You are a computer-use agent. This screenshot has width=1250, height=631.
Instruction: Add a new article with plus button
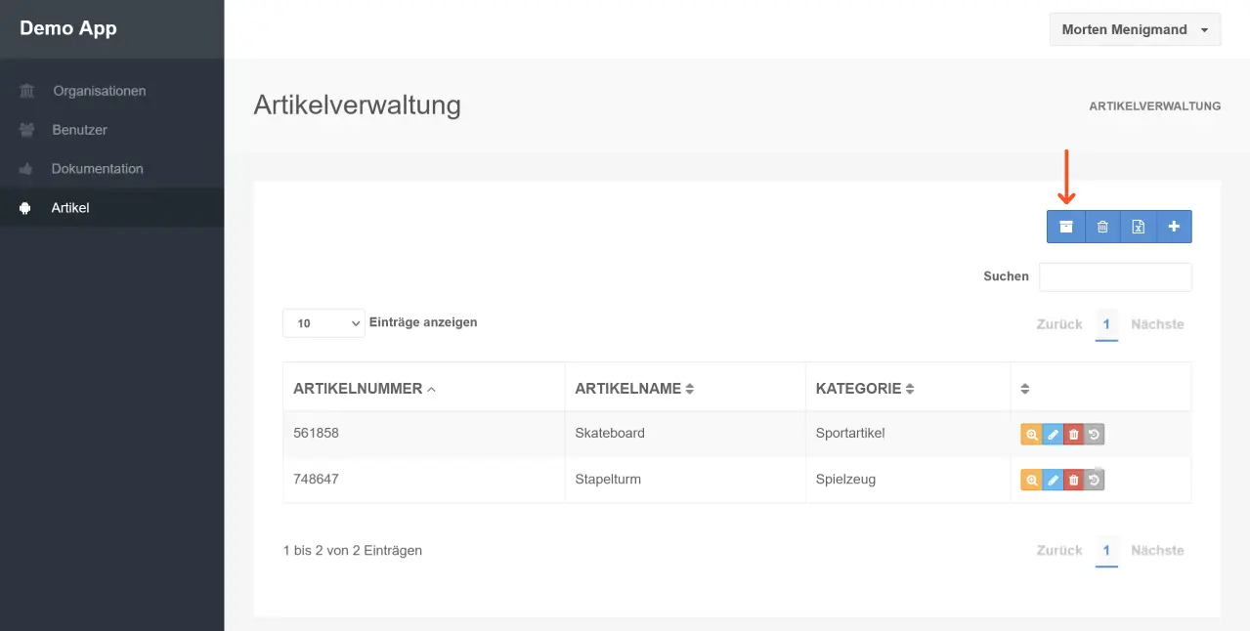coord(1174,227)
